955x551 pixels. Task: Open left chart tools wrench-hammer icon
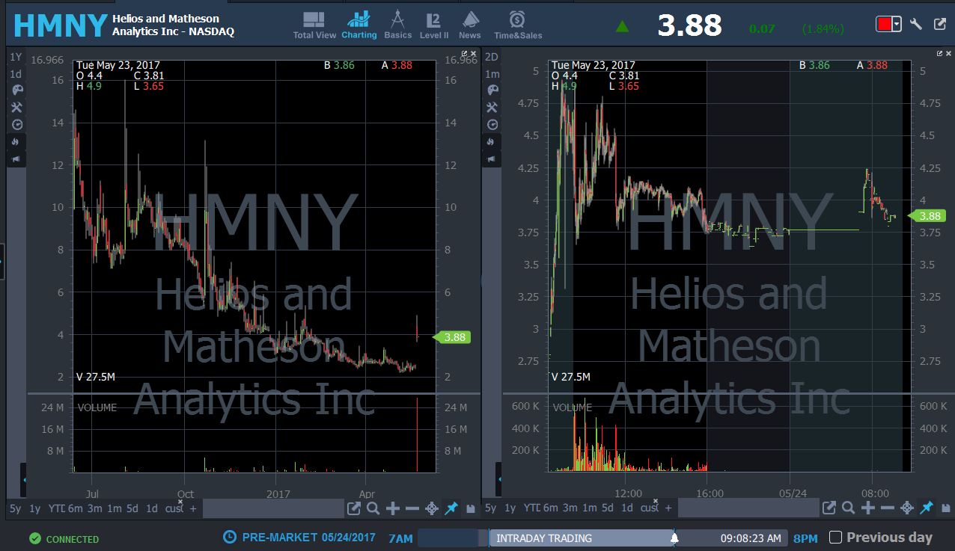(16, 108)
